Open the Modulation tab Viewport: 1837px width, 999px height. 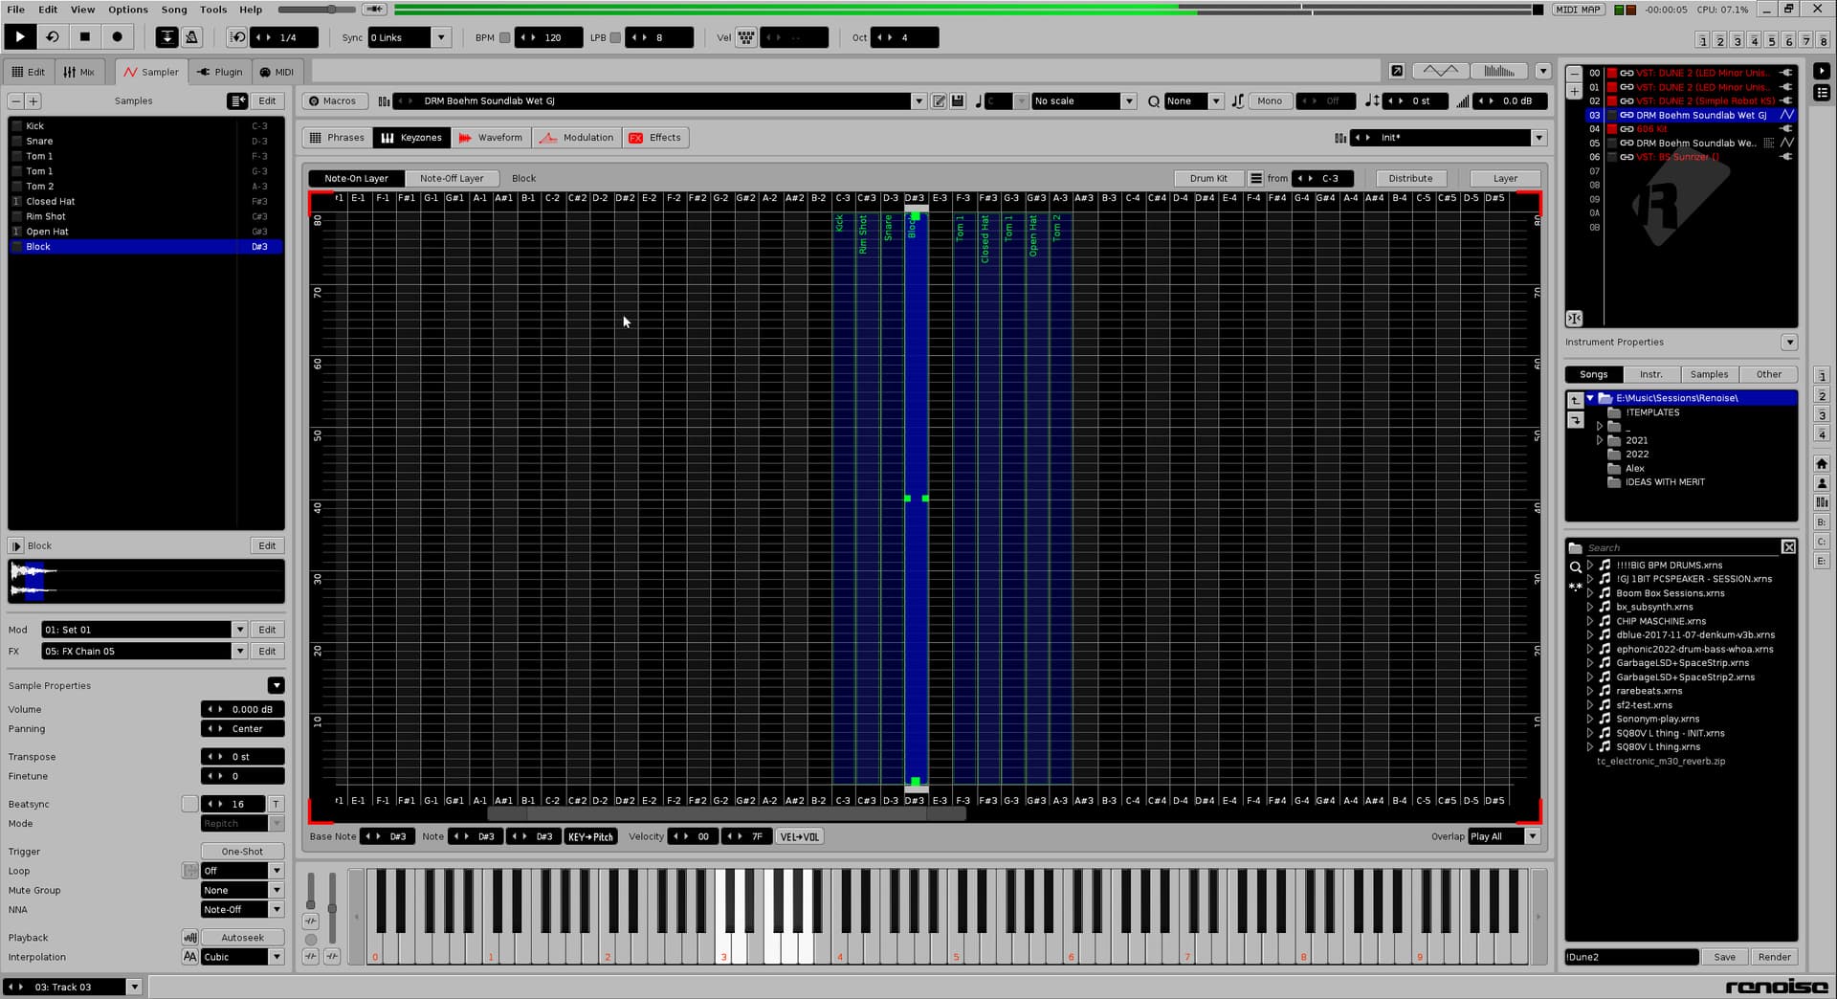[577, 138]
